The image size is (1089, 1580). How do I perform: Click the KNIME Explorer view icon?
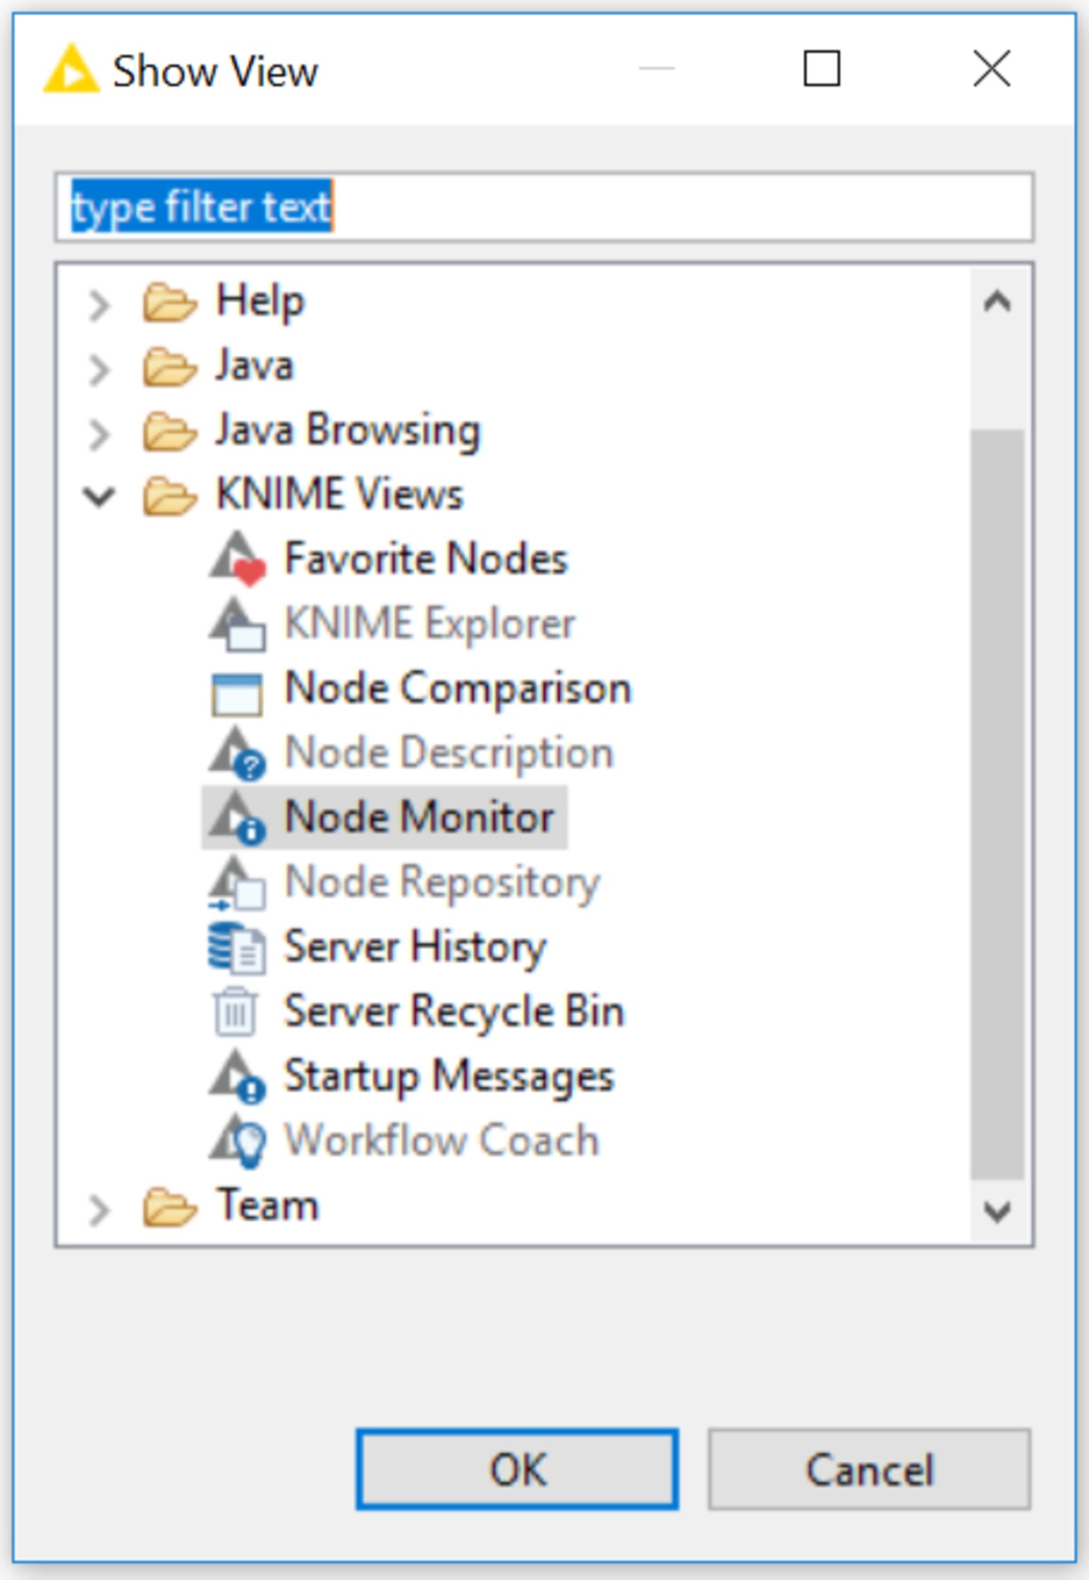pyautogui.click(x=238, y=623)
